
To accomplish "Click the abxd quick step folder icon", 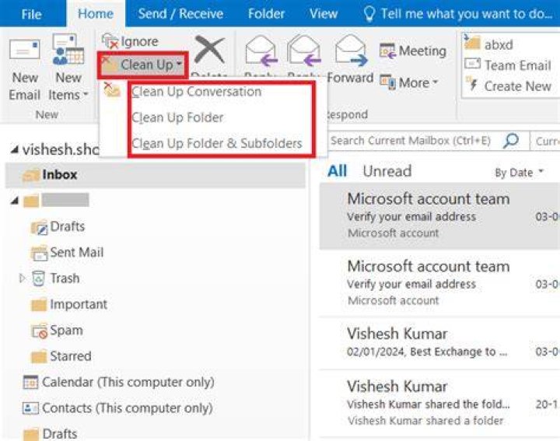I will click(x=472, y=42).
